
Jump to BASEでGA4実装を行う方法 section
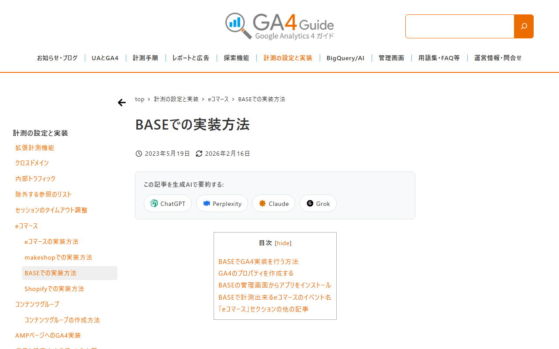tap(258, 262)
